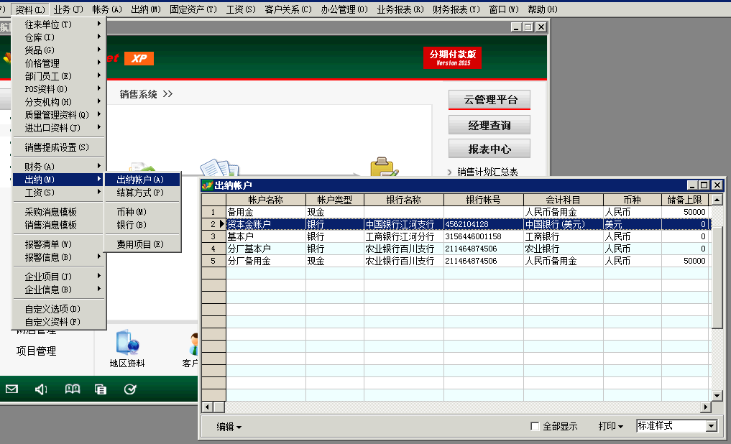
Task: Click the 银行帐号 column header
Action: point(484,200)
